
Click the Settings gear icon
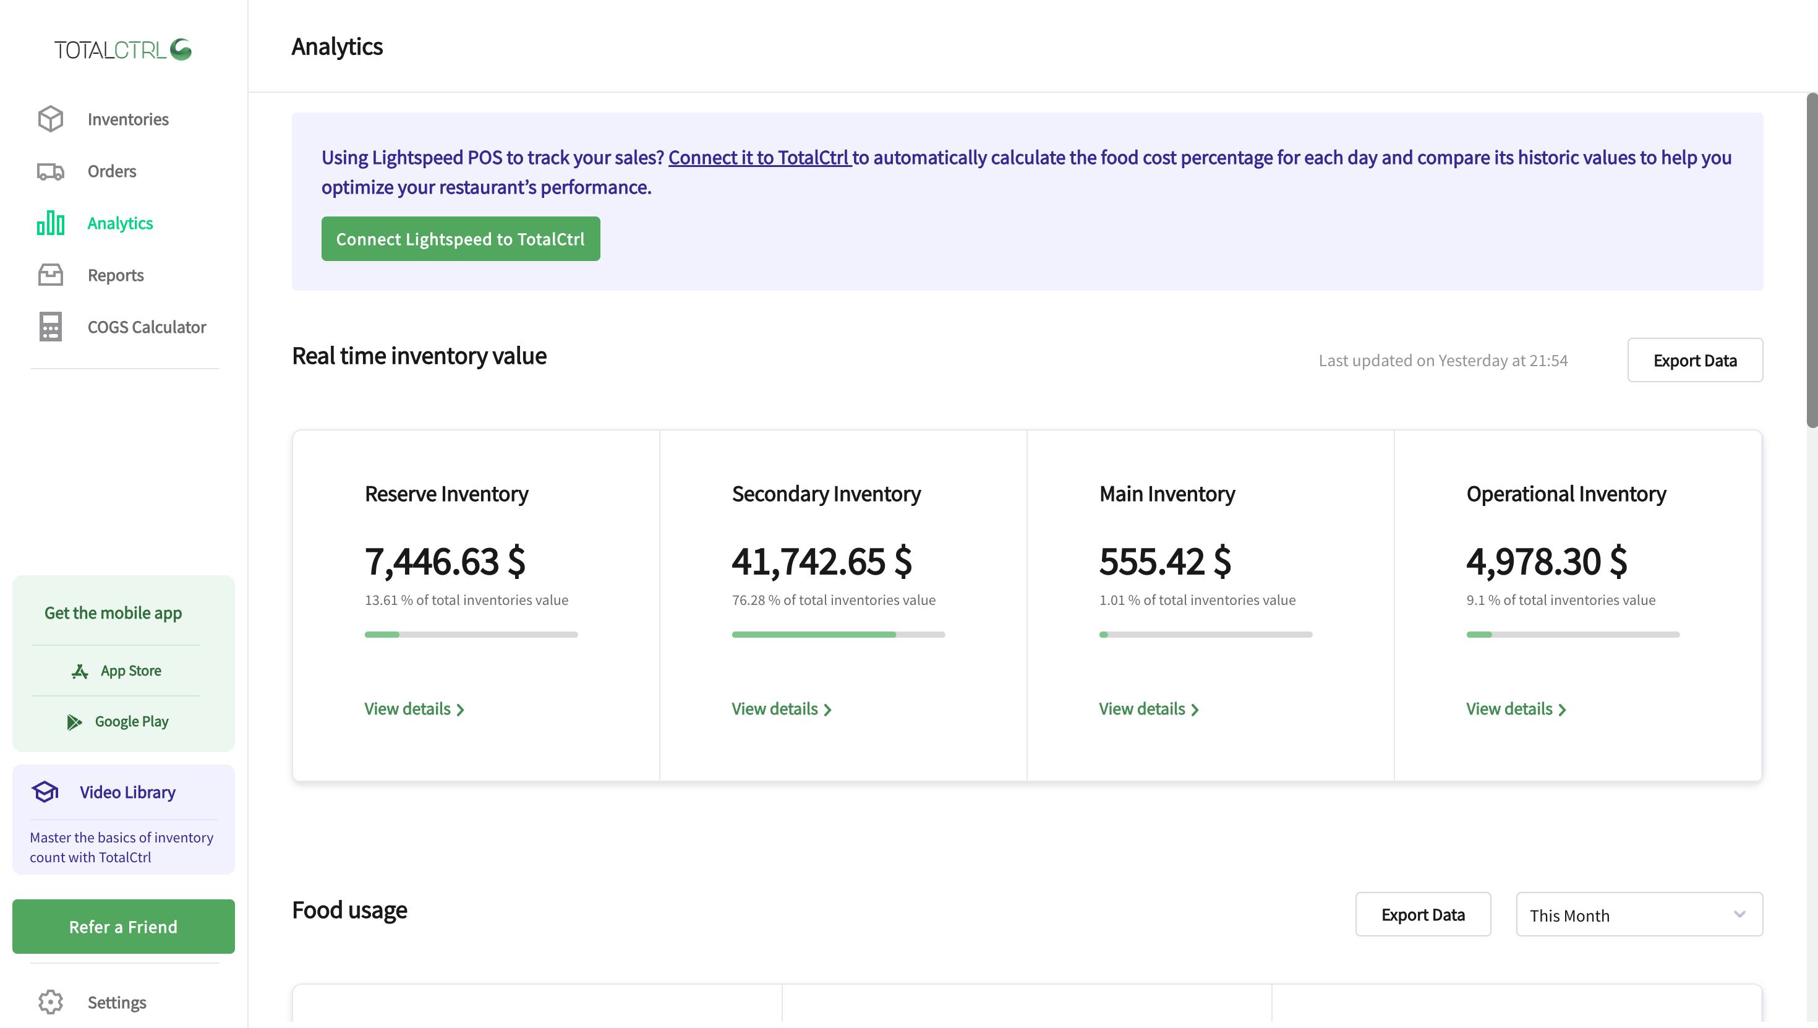point(50,1002)
